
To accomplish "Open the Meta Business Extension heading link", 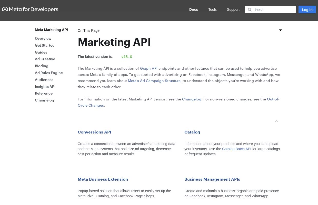I will [103, 179].
